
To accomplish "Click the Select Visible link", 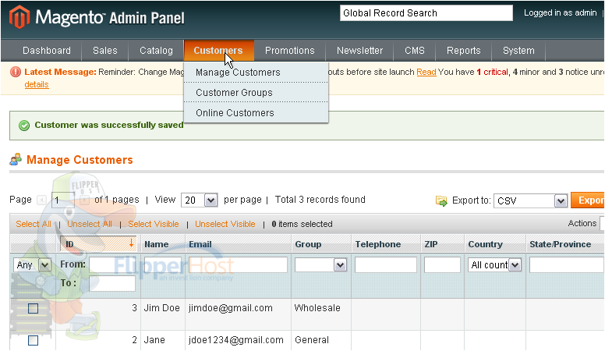I will click(154, 224).
